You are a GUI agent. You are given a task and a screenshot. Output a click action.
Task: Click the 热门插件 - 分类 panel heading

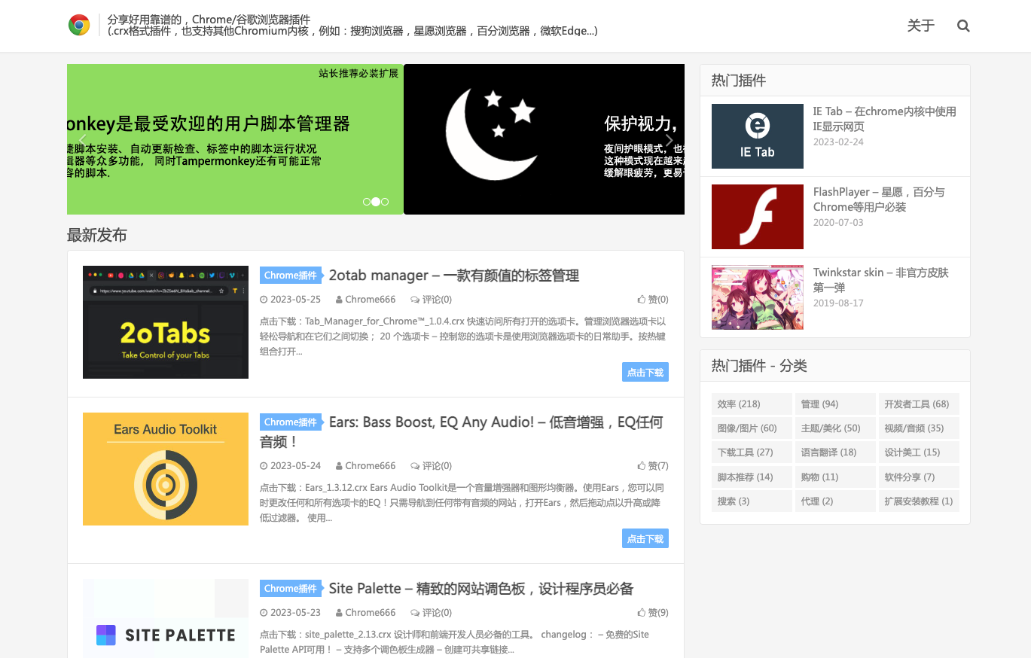[759, 366]
